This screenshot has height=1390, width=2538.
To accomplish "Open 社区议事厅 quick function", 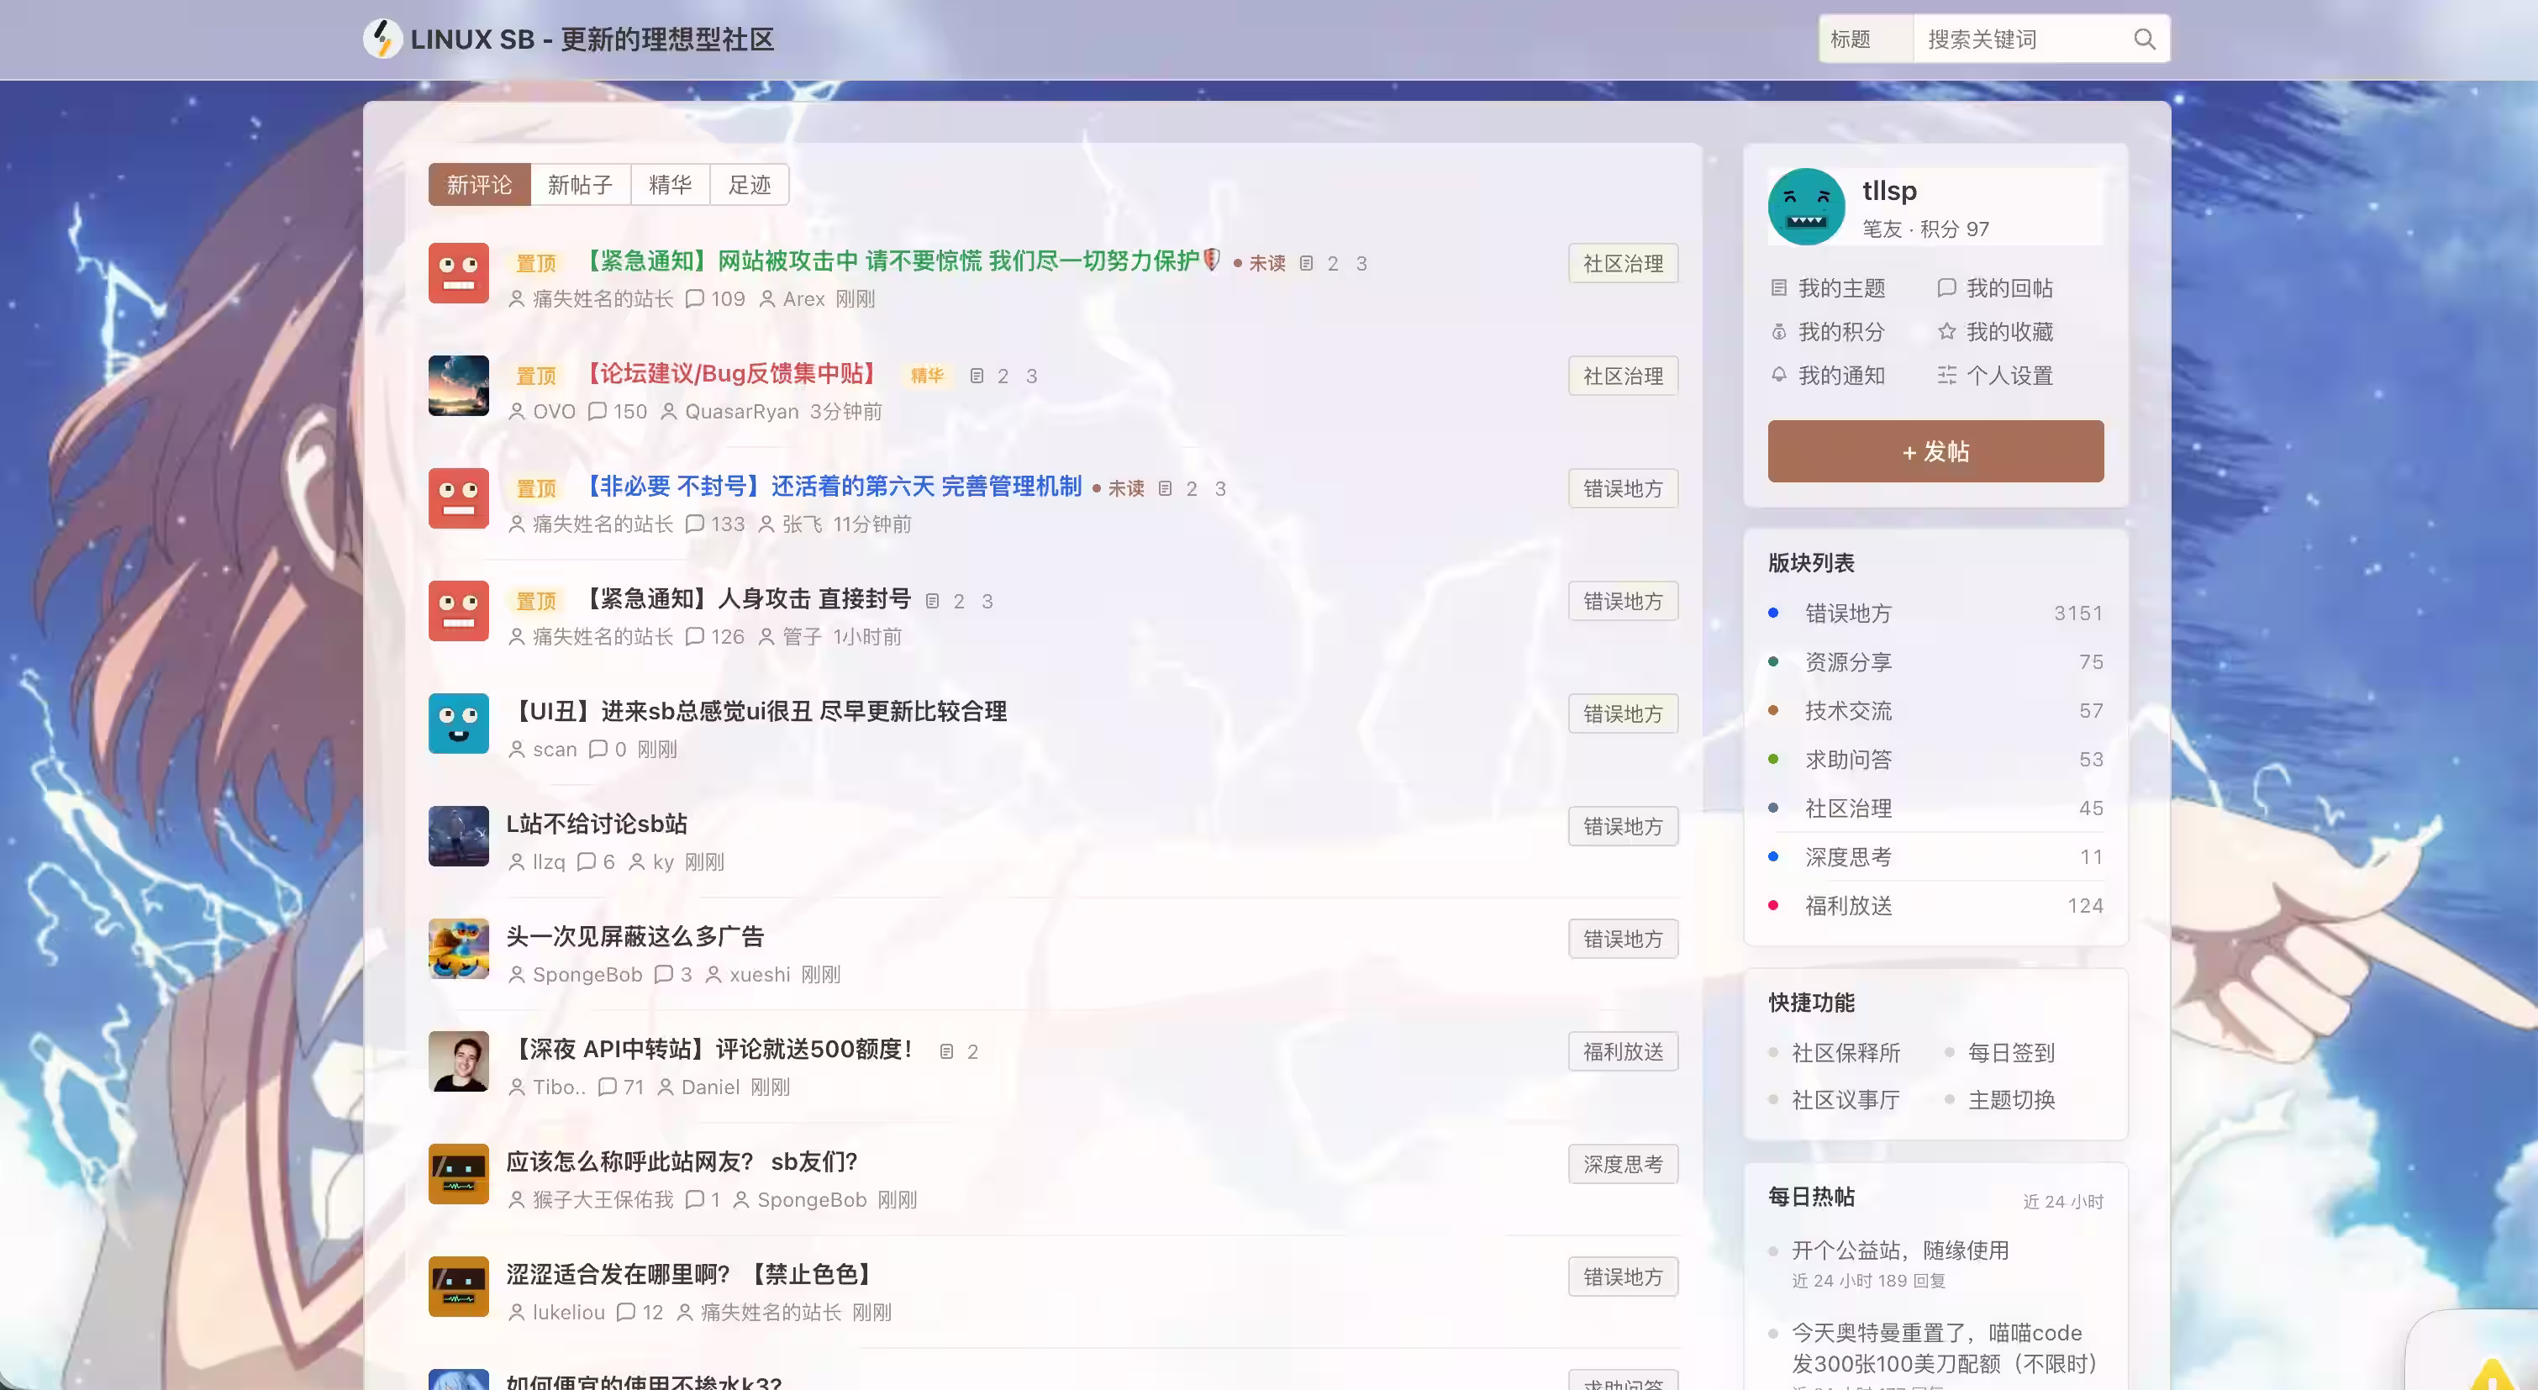I will 1846,1099.
